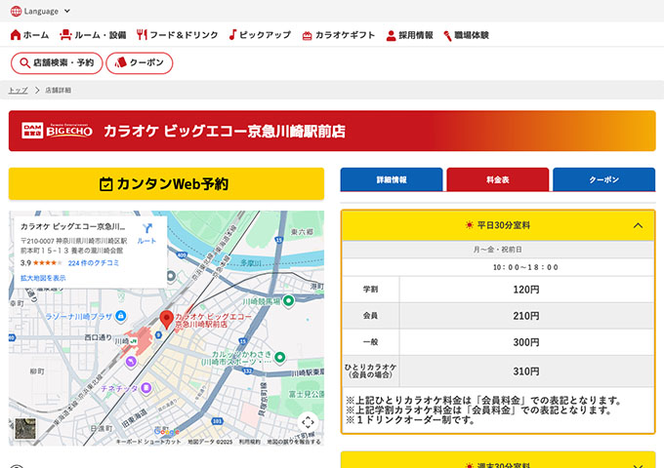Click the fork and knife icon
The width and height of the screenshot is (664, 468).
(142, 35)
